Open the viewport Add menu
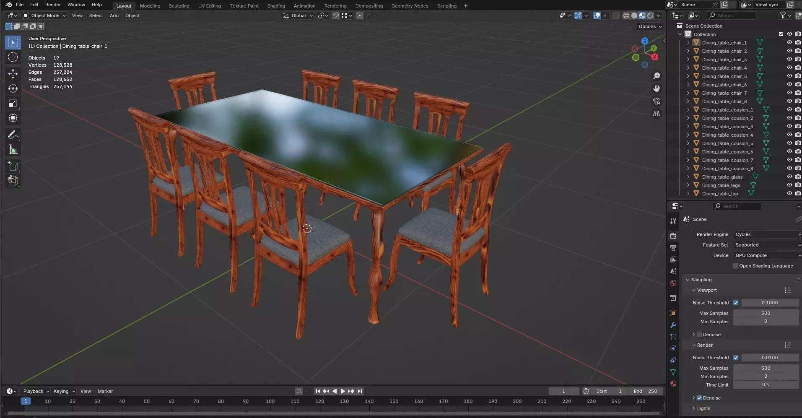802x418 pixels. pos(114,16)
